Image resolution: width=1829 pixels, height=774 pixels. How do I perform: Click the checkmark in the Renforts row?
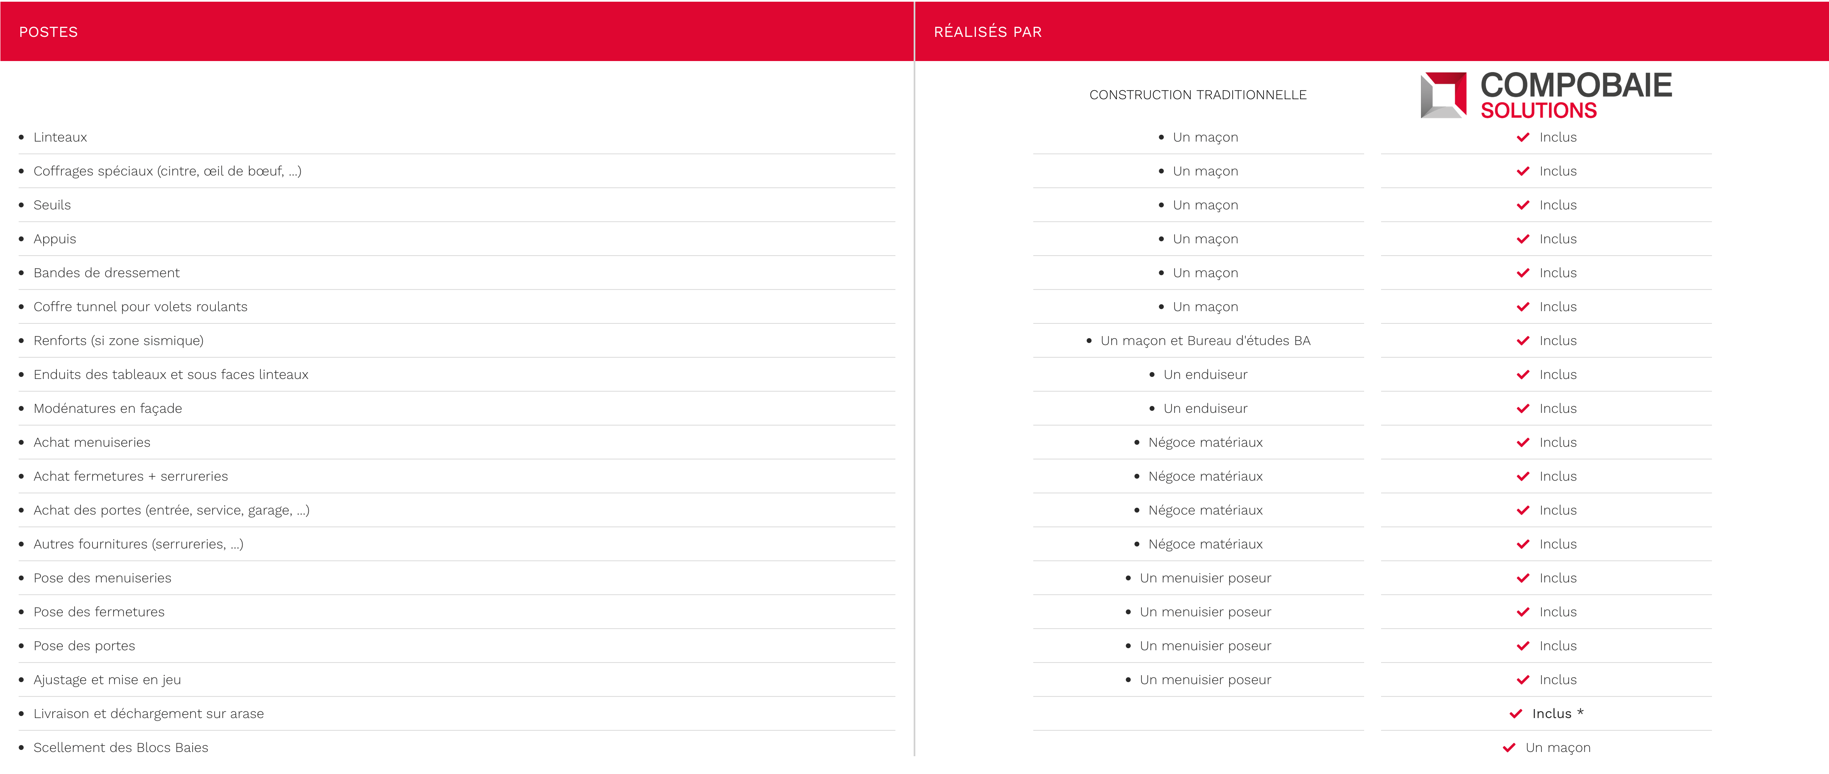point(1523,341)
